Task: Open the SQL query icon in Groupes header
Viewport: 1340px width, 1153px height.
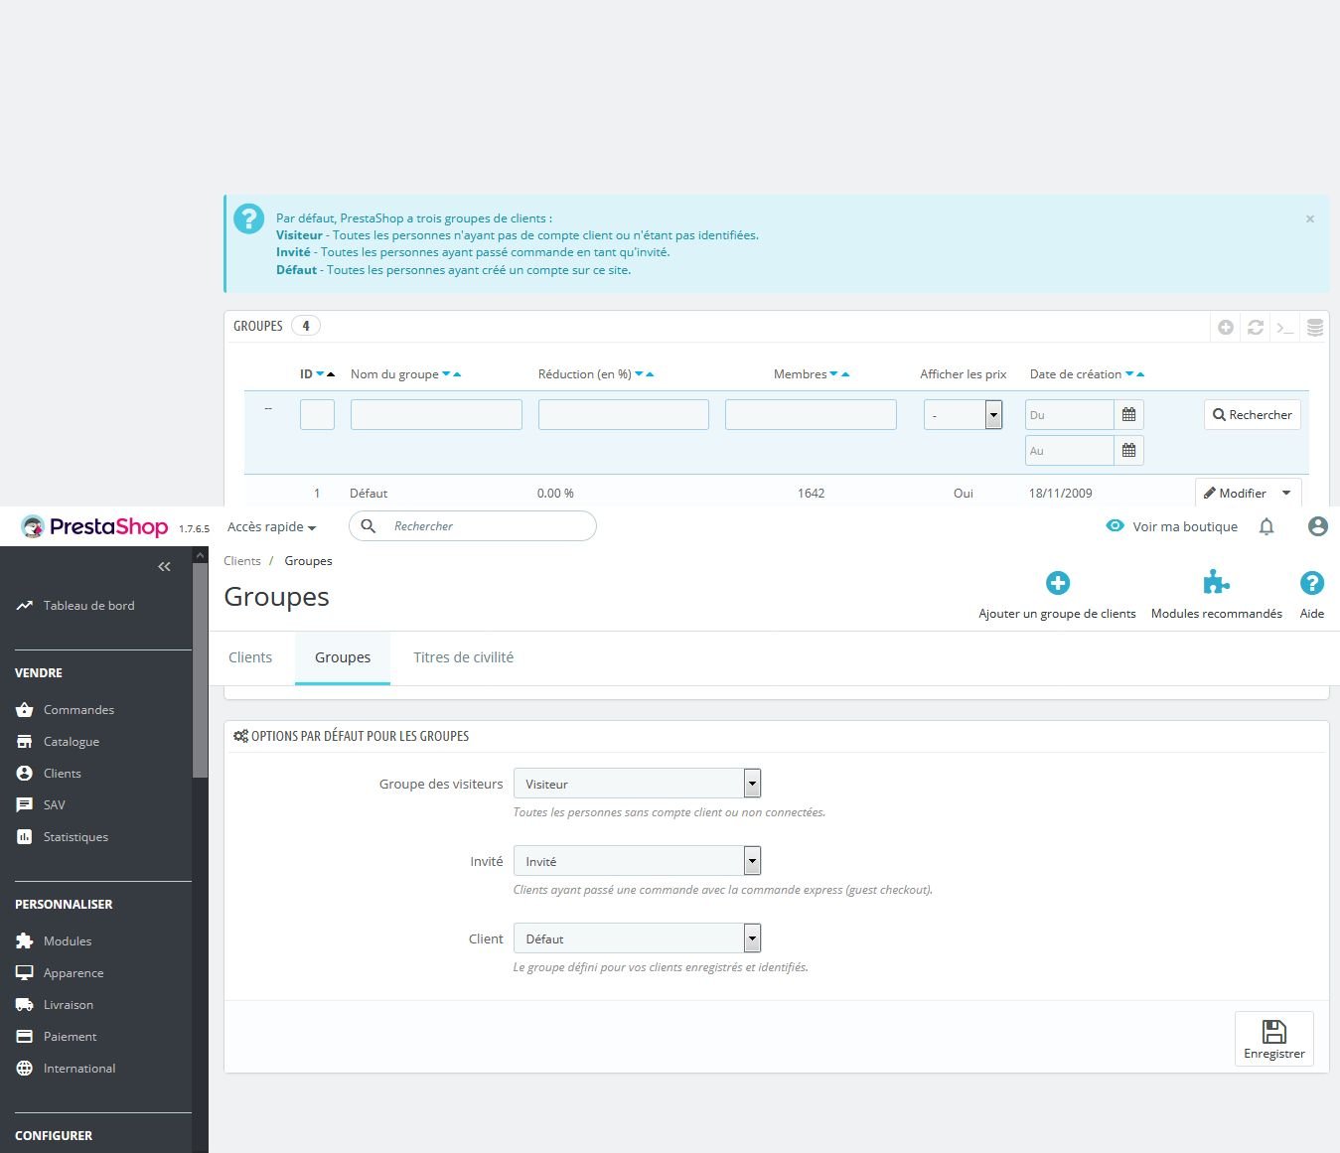Action: 1285,327
